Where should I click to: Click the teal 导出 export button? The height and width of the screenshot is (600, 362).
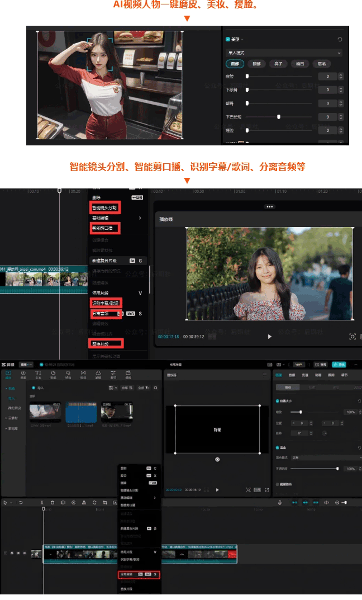(x=339, y=364)
